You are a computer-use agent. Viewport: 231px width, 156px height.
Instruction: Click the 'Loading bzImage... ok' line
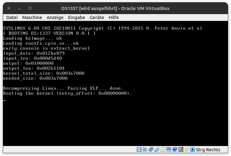pyautogui.click(x=32, y=38)
